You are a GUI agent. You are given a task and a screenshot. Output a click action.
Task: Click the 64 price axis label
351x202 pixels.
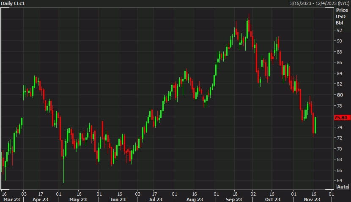[x=339, y=180]
